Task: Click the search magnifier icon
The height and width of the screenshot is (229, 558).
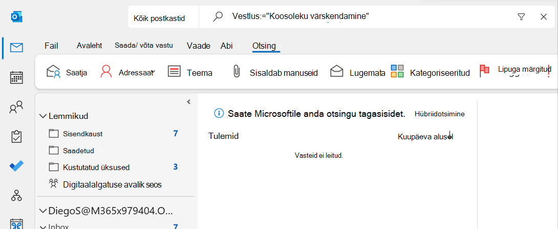Action: click(x=218, y=16)
